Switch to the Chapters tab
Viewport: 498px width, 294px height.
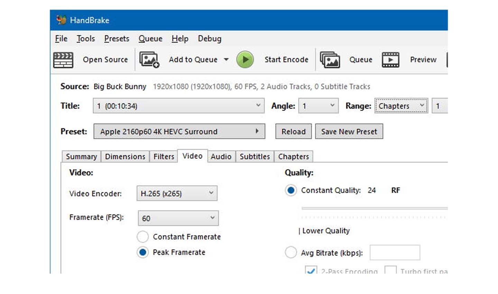pyautogui.click(x=294, y=157)
